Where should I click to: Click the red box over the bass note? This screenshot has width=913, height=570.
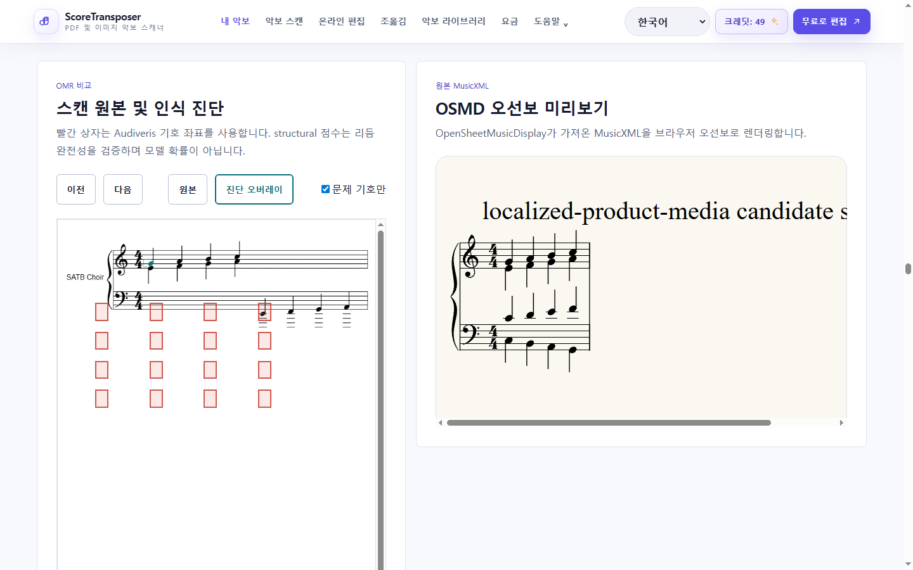click(x=265, y=312)
